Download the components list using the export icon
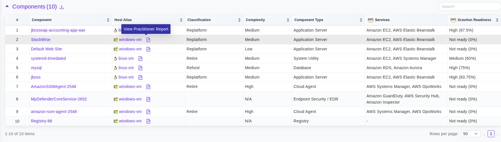Screen dimensions: 501x142 pos(62,7)
